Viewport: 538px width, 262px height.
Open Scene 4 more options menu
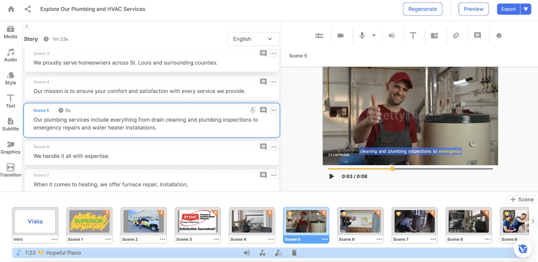[274, 82]
